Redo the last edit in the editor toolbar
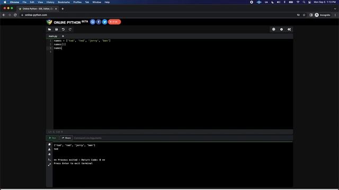Screen dimensions: 339x190 tap(70, 30)
